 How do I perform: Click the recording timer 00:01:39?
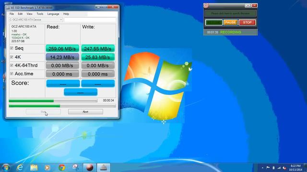coord(213,32)
